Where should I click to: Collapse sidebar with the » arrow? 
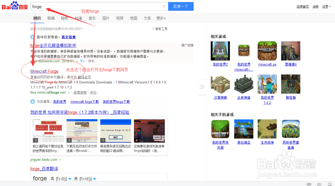(x=202, y=87)
